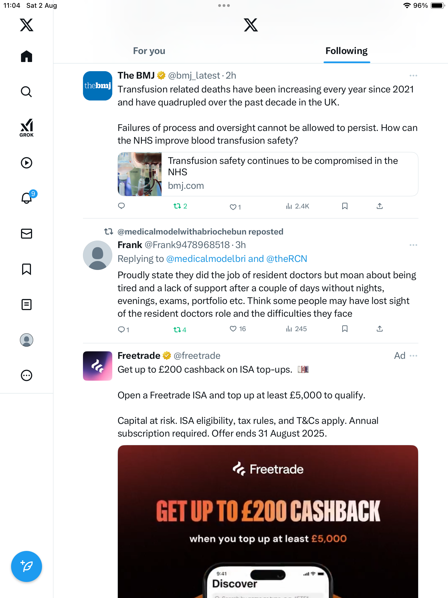Open the Lists icon in sidebar

tap(27, 305)
